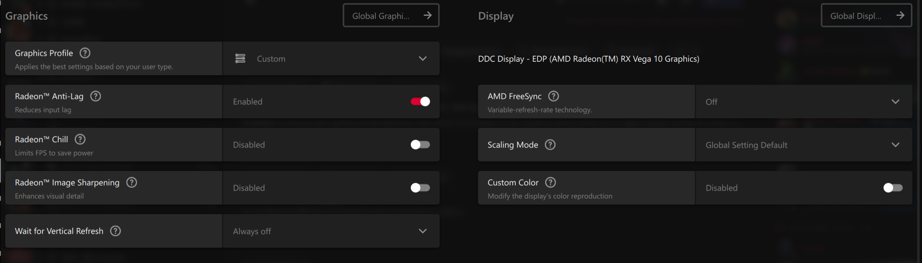Open the Graphics Profile Custom dropdown
Image resolution: width=922 pixels, height=263 pixels.
point(331,58)
